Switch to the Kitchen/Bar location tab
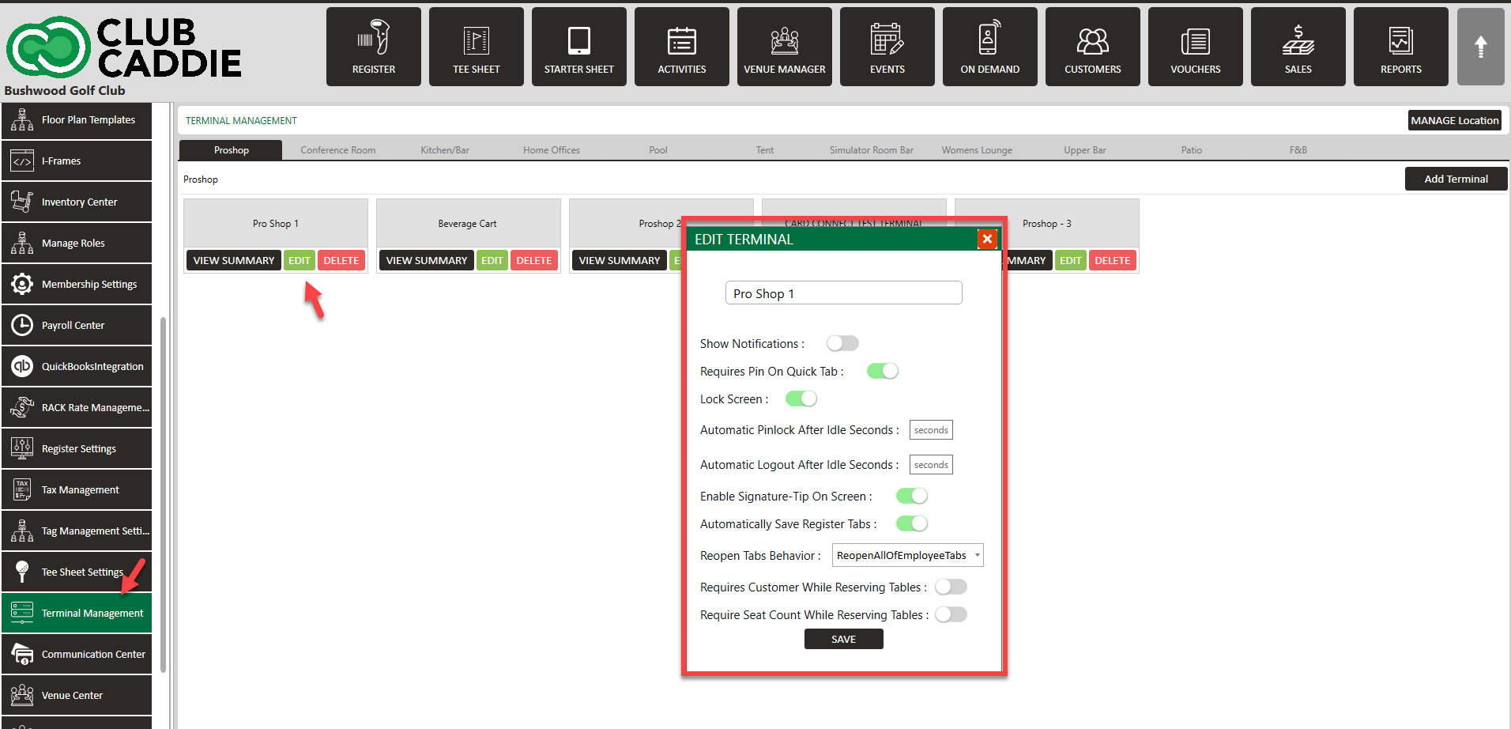Screen dimensions: 1511x729 coord(444,150)
